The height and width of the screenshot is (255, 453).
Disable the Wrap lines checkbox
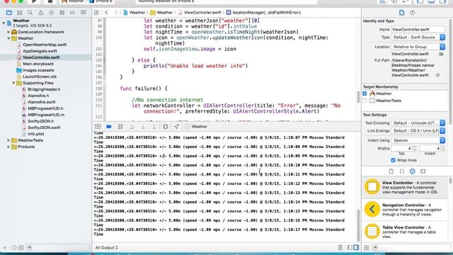393,160
